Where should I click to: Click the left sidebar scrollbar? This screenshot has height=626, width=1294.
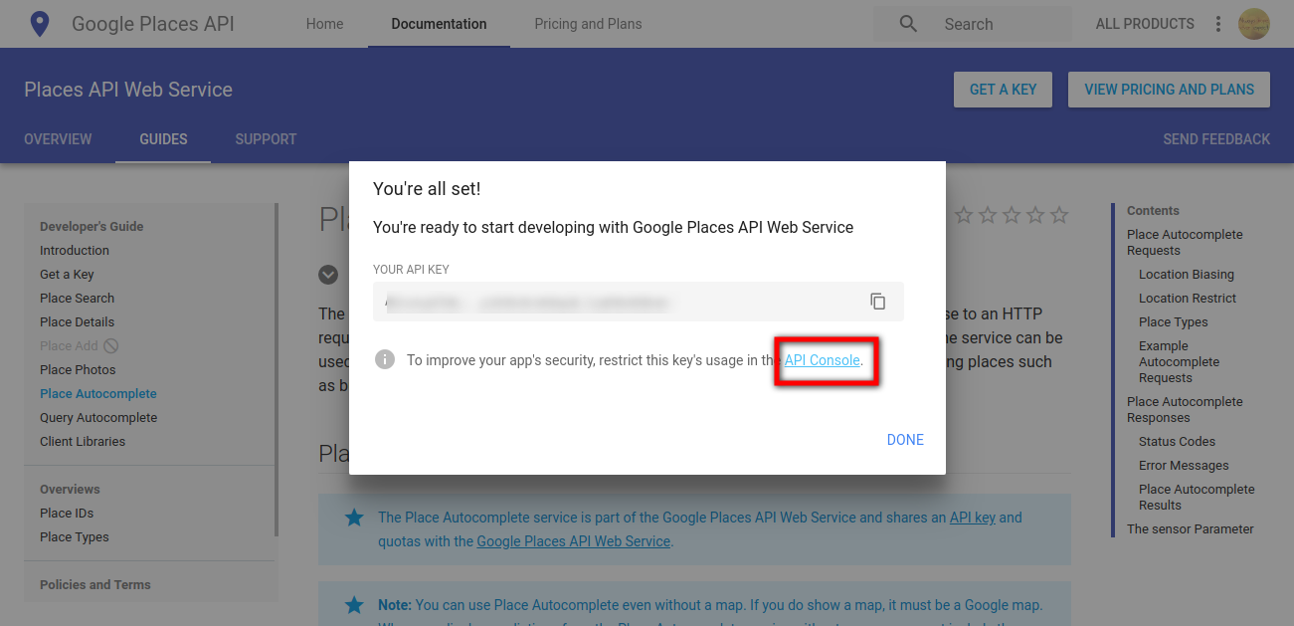pyautogui.click(x=277, y=370)
